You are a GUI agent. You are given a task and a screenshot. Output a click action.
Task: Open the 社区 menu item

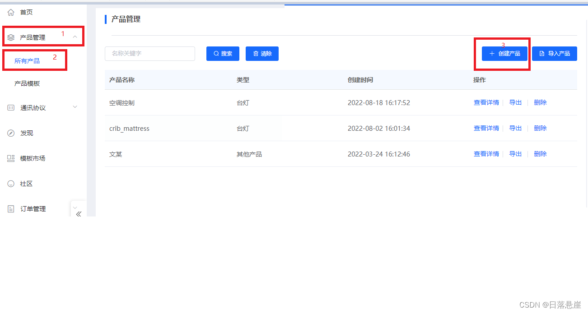27,184
